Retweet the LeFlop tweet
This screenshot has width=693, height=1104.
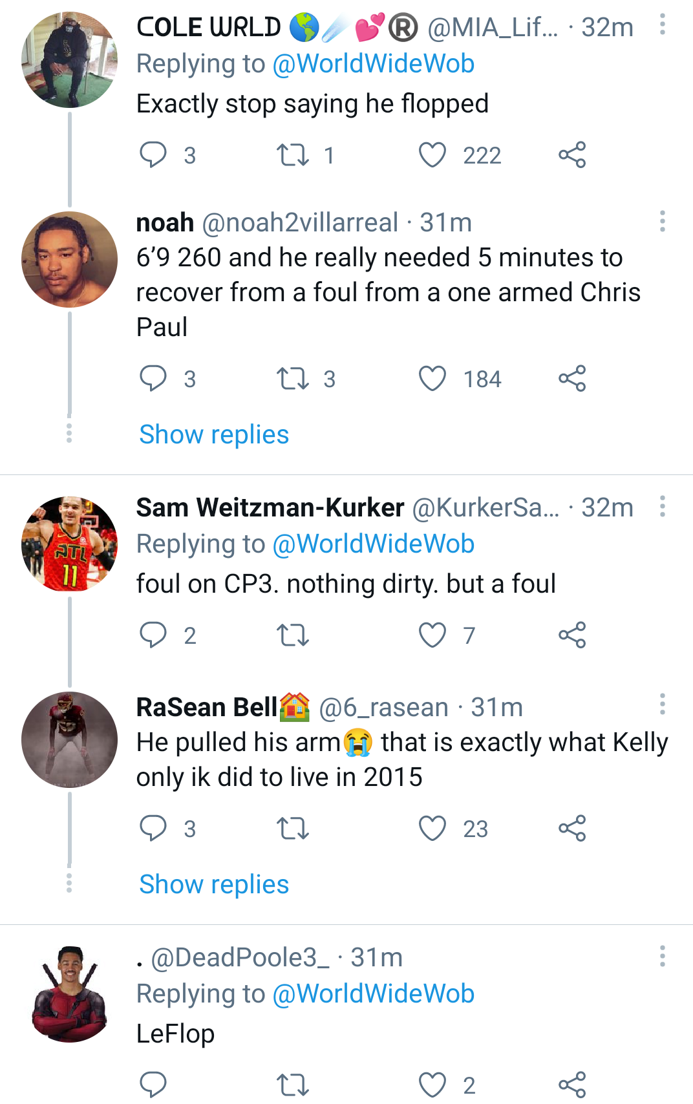(293, 1085)
